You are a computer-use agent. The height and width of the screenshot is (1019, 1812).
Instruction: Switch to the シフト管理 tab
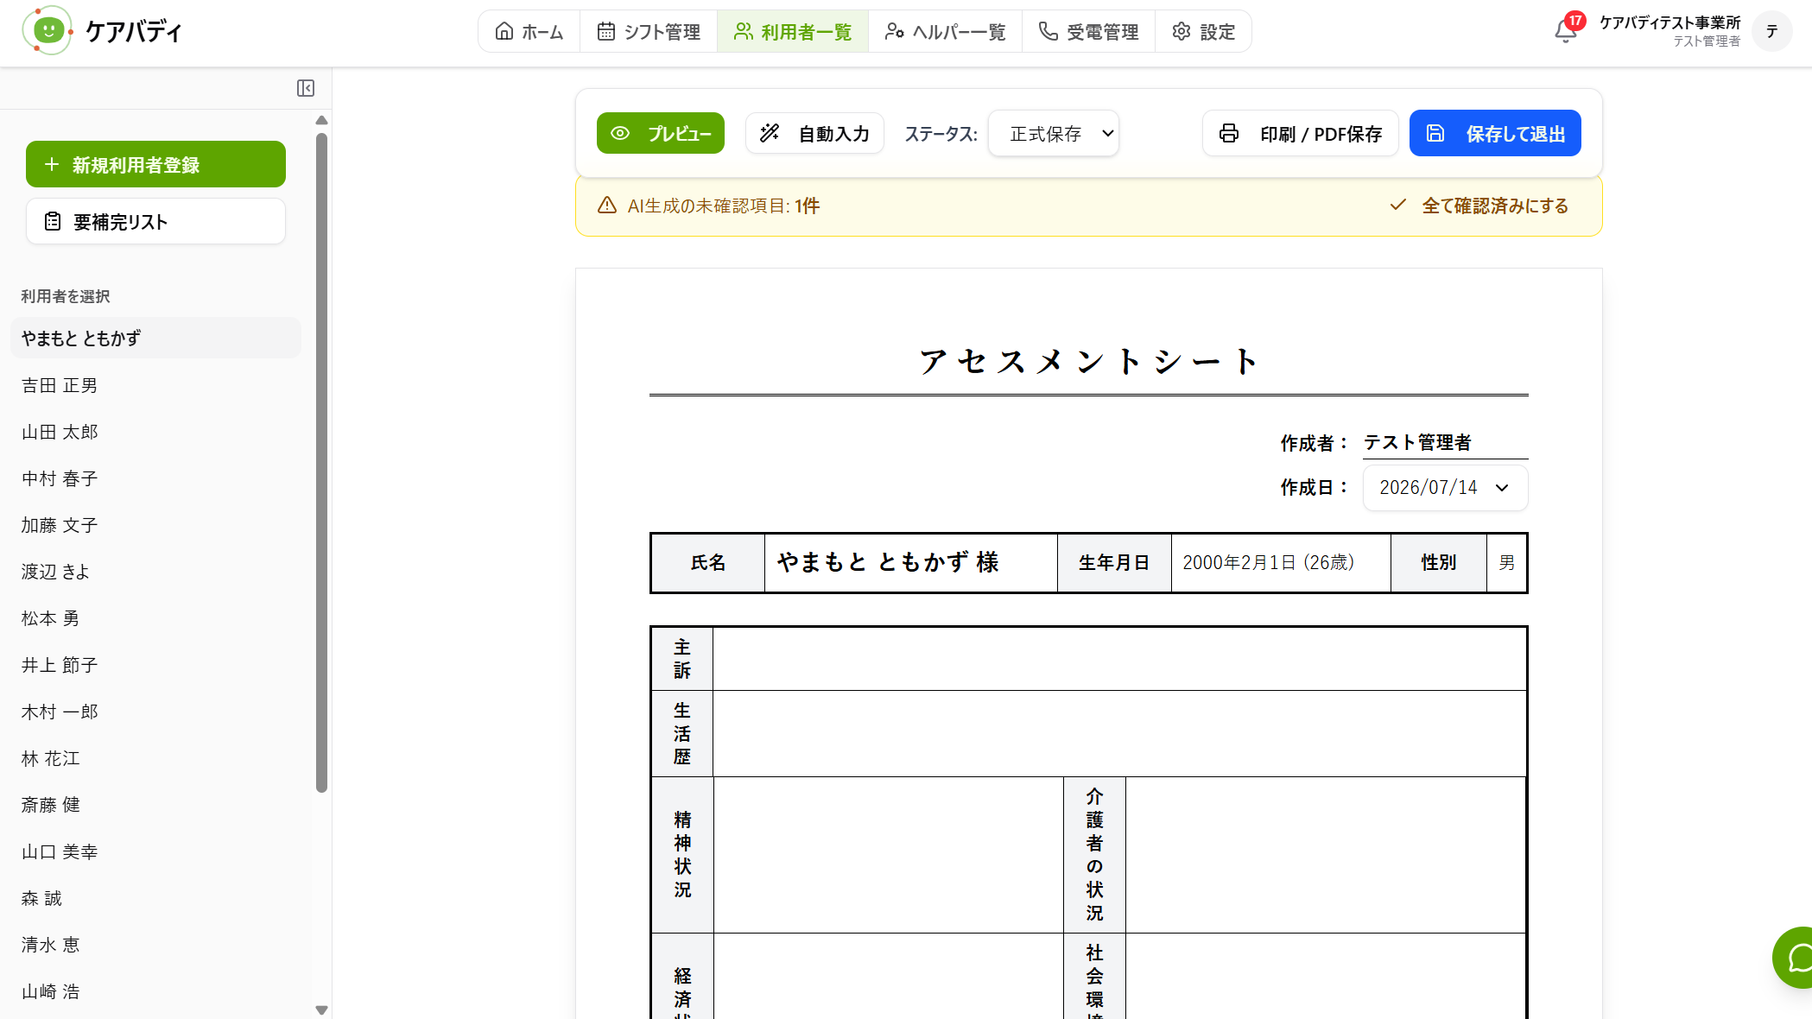tap(649, 32)
